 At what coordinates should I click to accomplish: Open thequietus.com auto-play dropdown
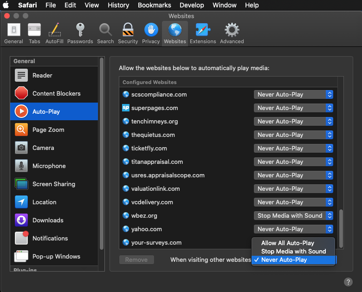293,135
